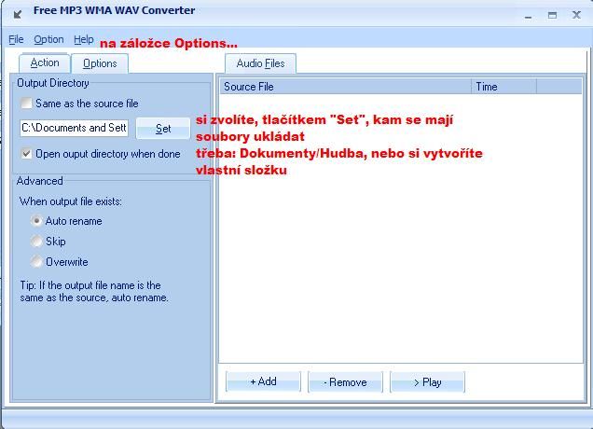This screenshot has width=593, height=429.
Task: Open the Help menu
Action: coord(84,39)
